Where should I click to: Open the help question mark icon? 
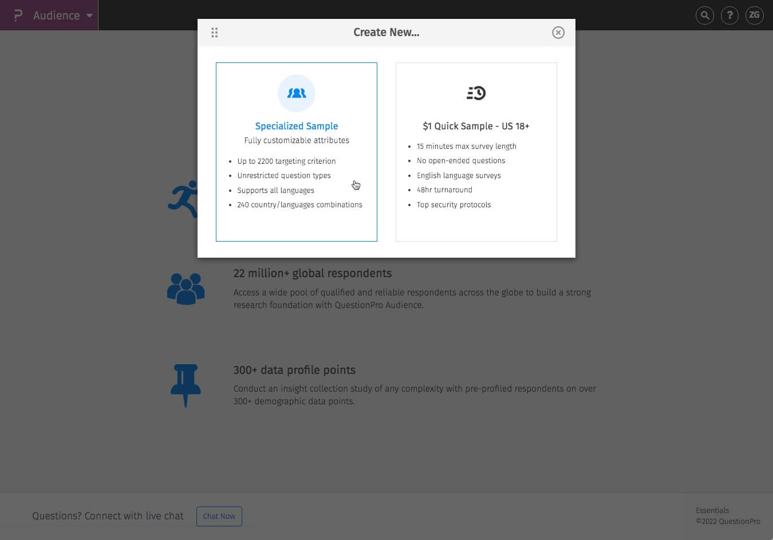point(729,15)
